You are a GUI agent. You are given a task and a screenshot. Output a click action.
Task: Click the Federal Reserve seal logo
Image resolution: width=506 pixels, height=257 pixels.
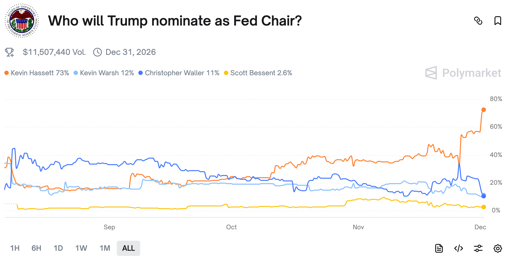pos(22,21)
